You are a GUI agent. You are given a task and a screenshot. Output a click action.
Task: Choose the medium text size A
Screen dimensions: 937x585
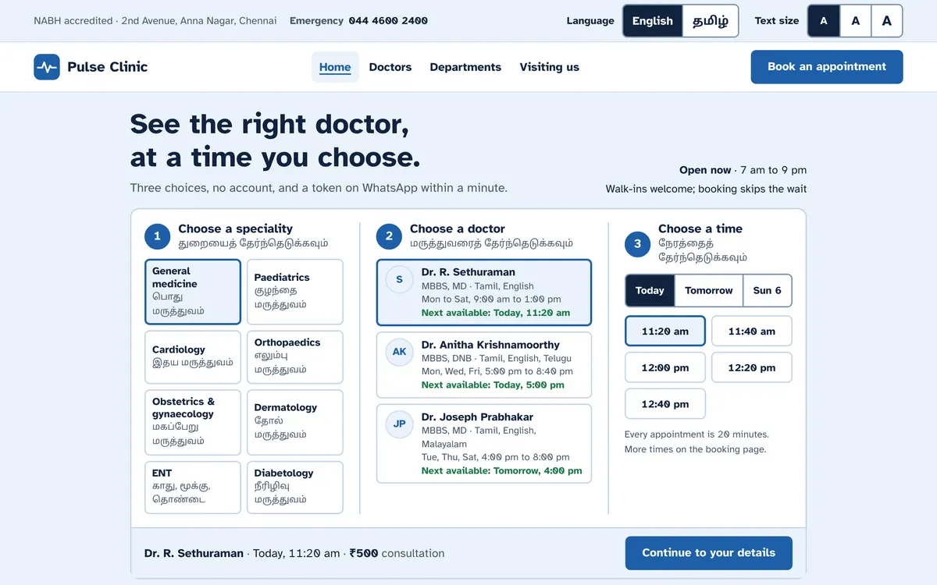(x=856, y=21)
